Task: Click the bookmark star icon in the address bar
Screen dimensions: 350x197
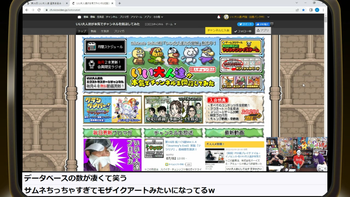Action: tap(303, 10)
